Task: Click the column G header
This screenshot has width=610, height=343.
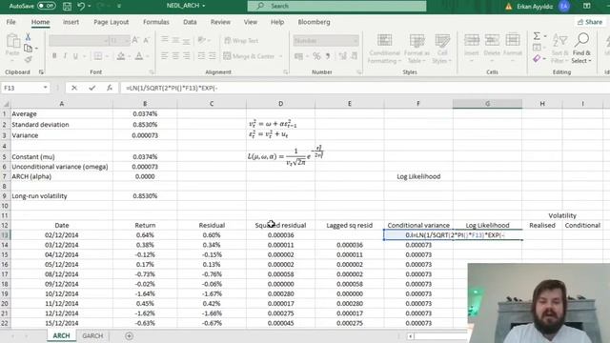Action: pyautogui.click(x=487, y=104)
